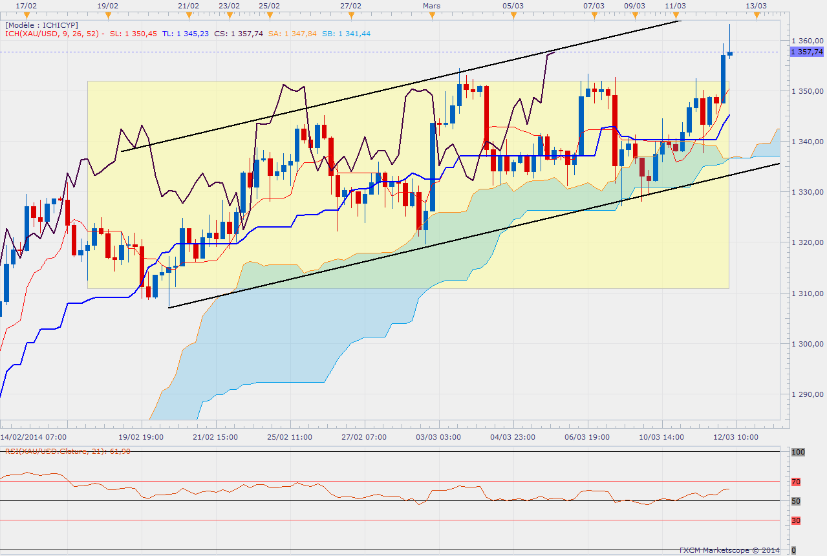Click the RSI 100 level label

point(798,453)
